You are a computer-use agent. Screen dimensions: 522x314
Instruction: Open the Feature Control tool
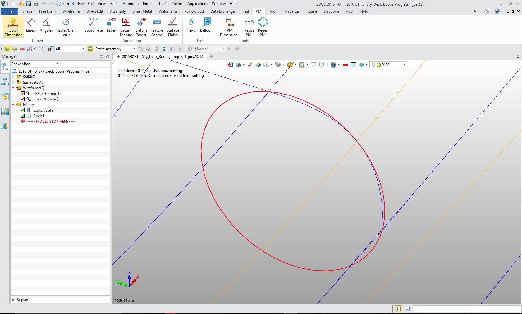[x=157, y=27]
